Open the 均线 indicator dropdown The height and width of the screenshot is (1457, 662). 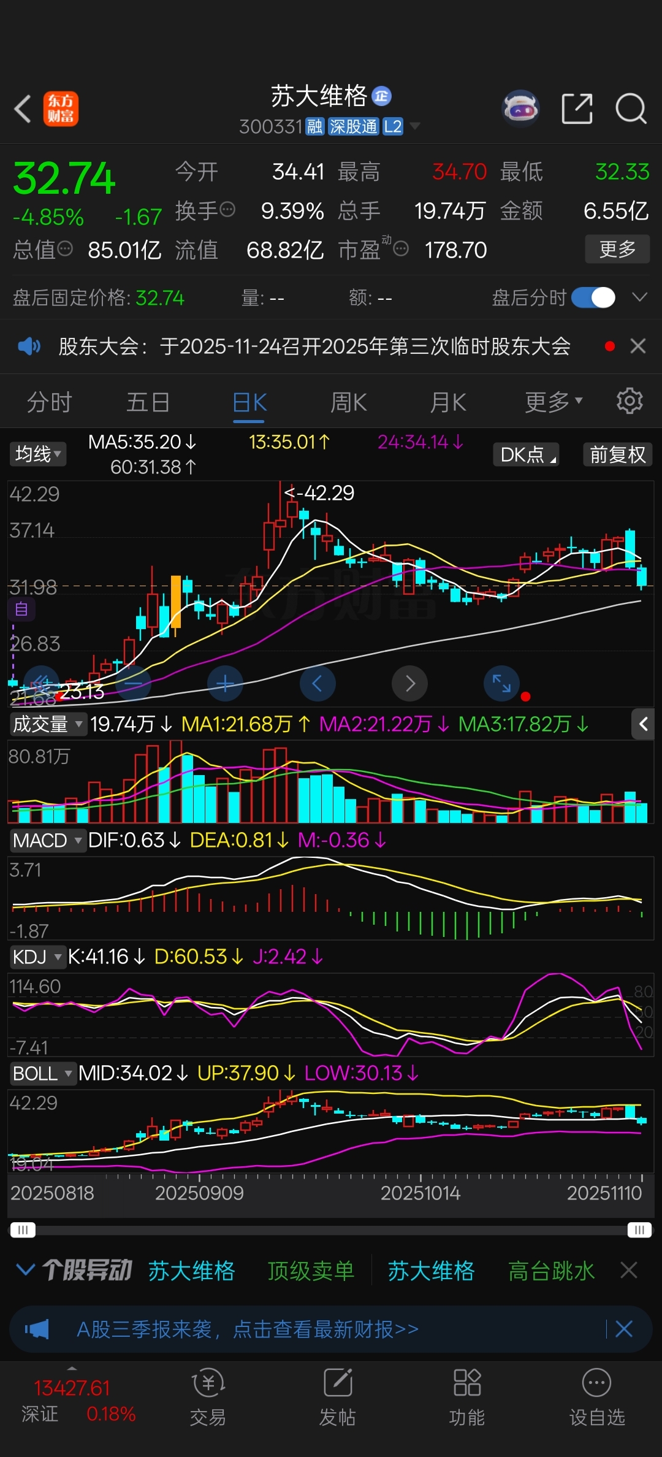pyautogui.click(x=38, y=454)
